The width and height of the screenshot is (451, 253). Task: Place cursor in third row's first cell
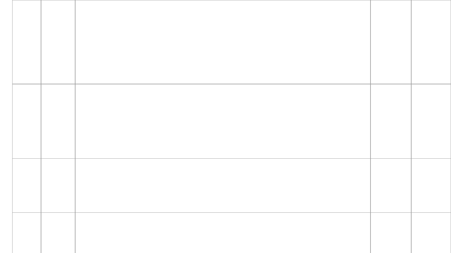[x=27, y=186]
